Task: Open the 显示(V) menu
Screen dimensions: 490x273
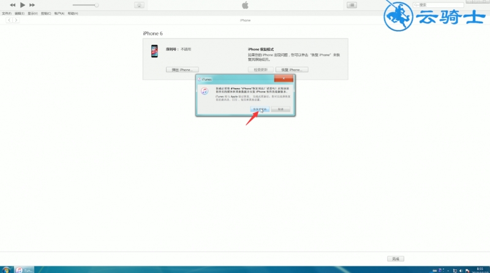Action: click(32, 13)
